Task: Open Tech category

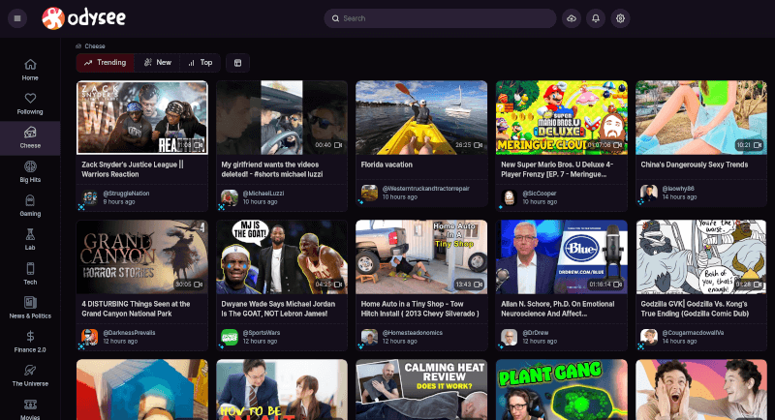Action: point(30,274)
